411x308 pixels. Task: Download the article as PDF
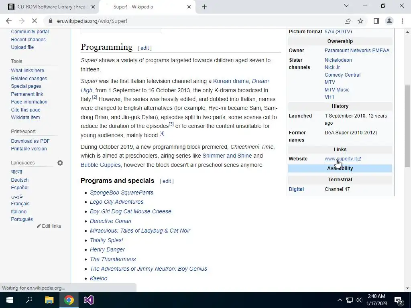(30, 141)
